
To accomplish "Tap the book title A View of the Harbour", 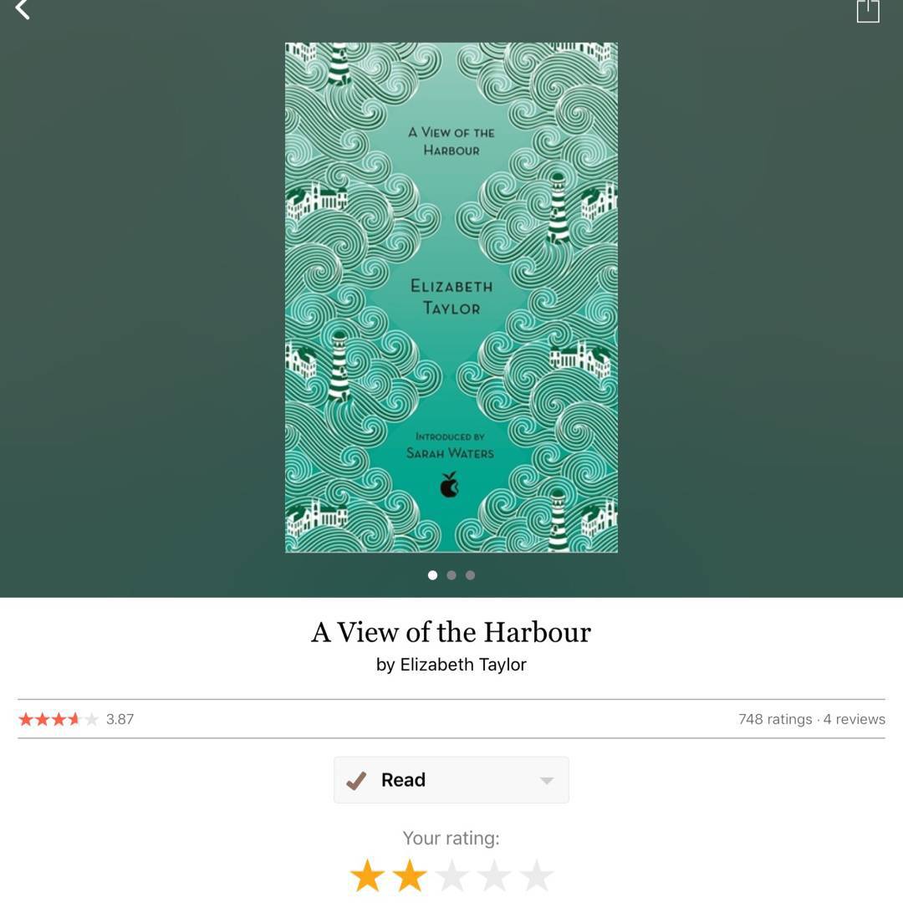I will [451, 632].
